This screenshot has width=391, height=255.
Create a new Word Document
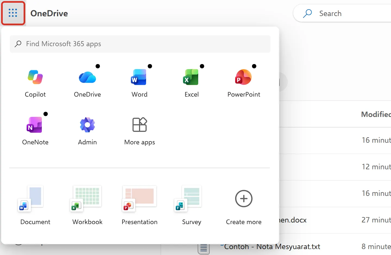[x=35, y=205]
